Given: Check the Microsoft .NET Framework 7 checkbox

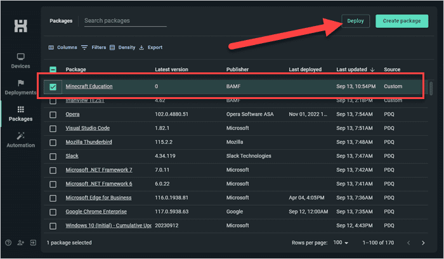Looking at the screenshot, I should click(53, 170).
